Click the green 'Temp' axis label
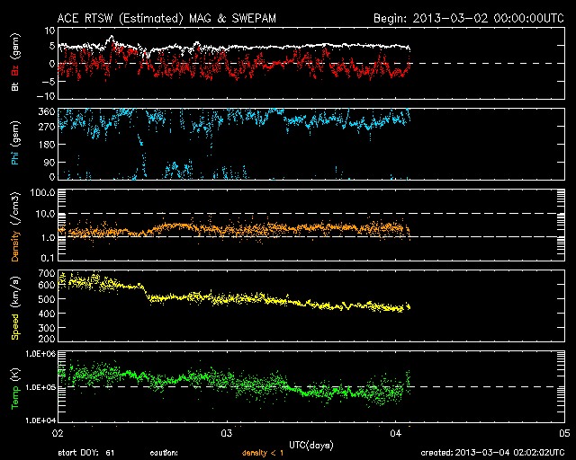 (x=15, y=397)
